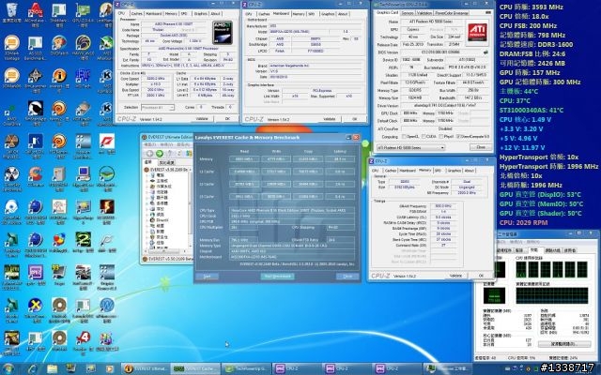Open the red Need for Speed desktop icon
601x375 pixels.
tap(106, 143)
